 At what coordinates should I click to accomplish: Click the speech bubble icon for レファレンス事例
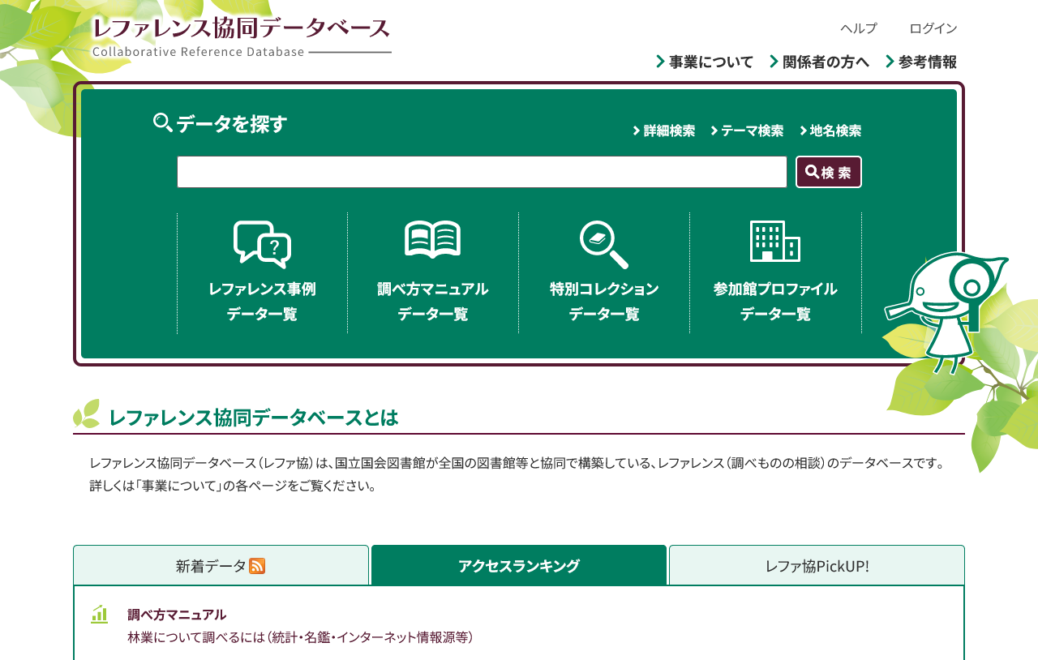[262, 244]
